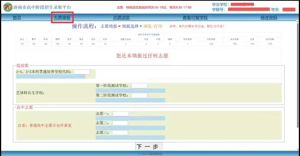300x156 pixels.
Task: Click the 志愿填报 step in 操作流程
Action: [x=109, y=26]
